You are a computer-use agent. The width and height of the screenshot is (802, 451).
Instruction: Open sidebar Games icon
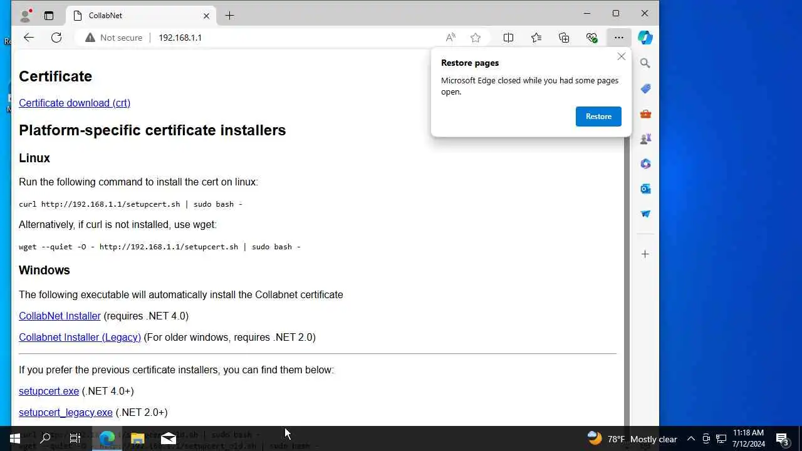tap(645, 138)
